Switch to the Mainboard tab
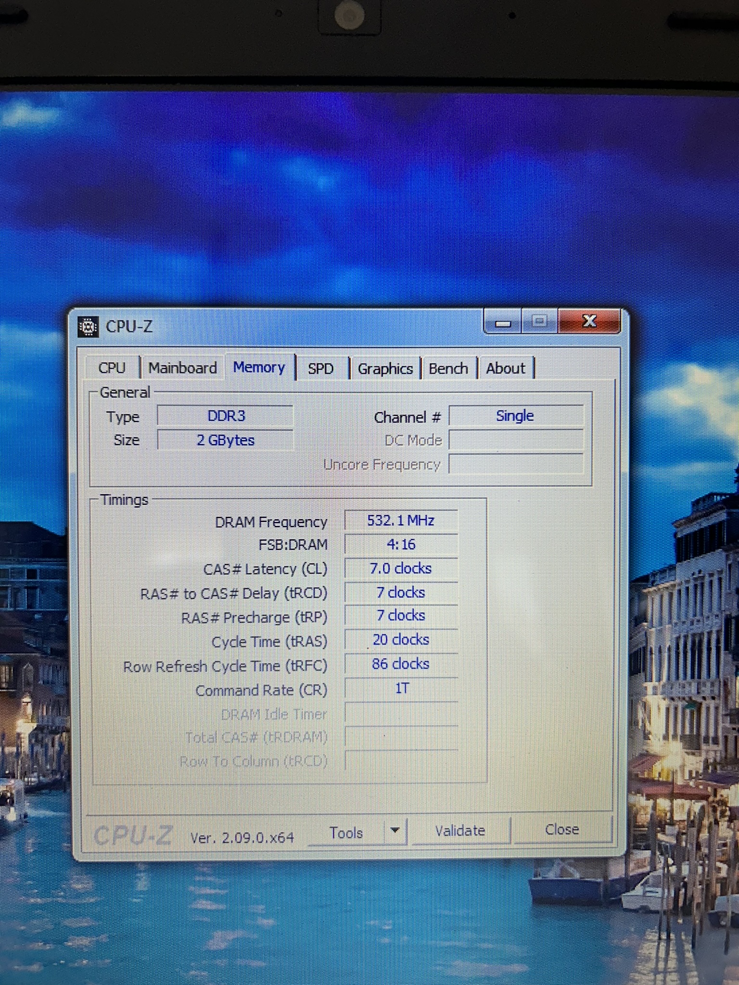 point(182,368)
